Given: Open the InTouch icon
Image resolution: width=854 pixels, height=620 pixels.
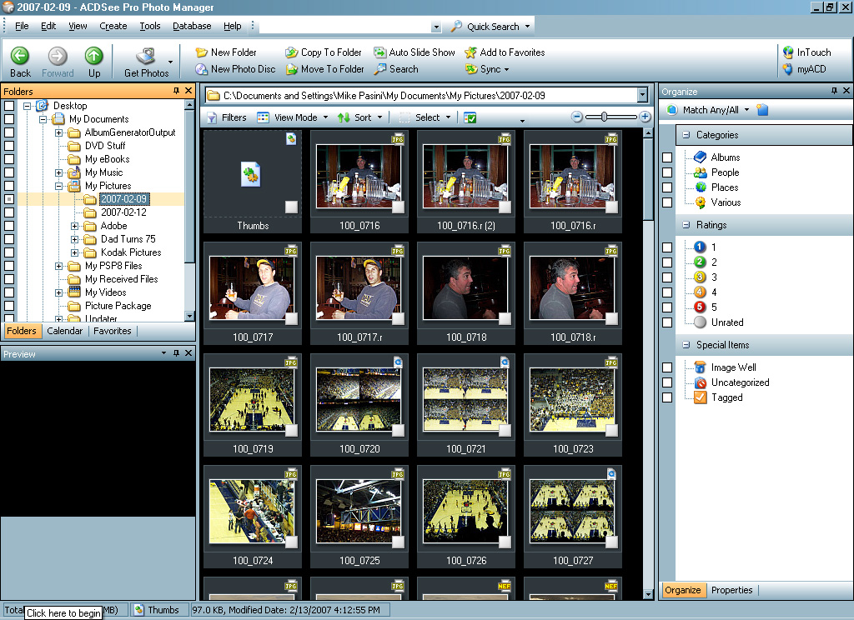Looking at the screenshot, I should coord(788,52).
